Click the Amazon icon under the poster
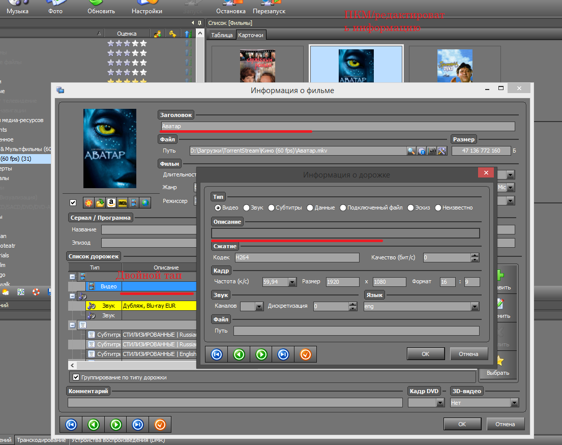The height and width of the screenshot is (445, 562). 111,203
